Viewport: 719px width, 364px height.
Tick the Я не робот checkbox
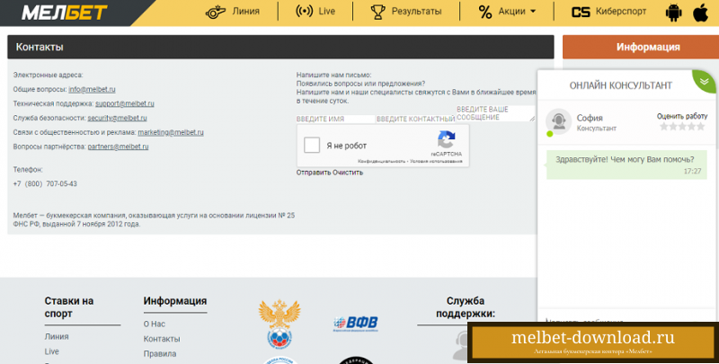click(x=312, y=146)
